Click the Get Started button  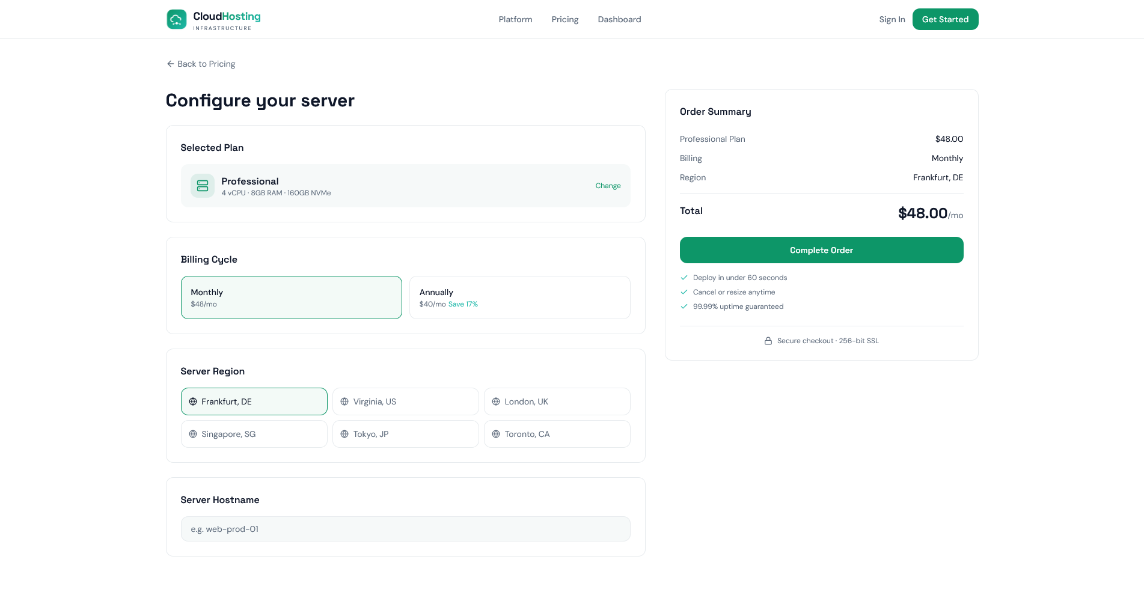[945, 19]
